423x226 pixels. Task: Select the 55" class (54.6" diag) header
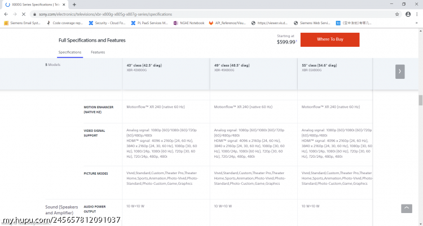click(319, 65)
